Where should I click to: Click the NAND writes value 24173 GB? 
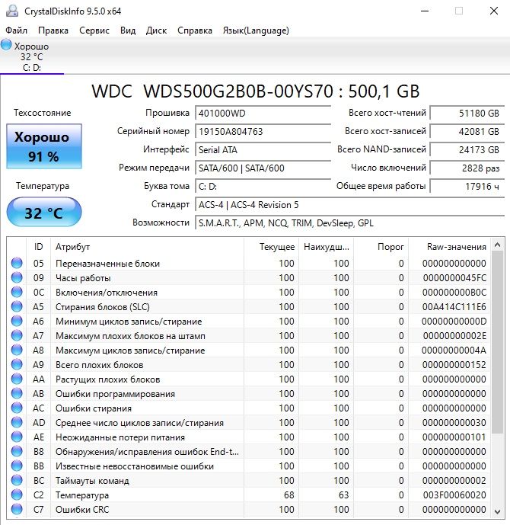pyautogui.click(x=467, y=149)
